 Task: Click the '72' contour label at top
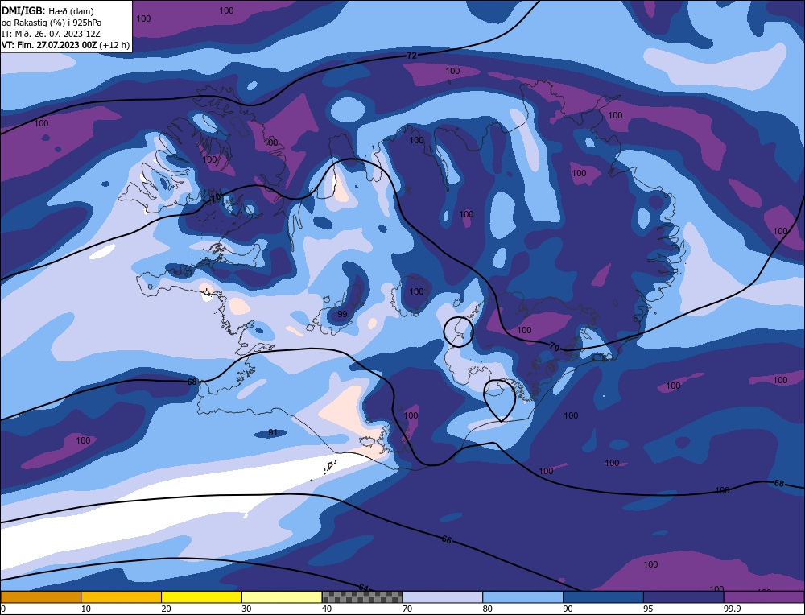click(411, 56)
